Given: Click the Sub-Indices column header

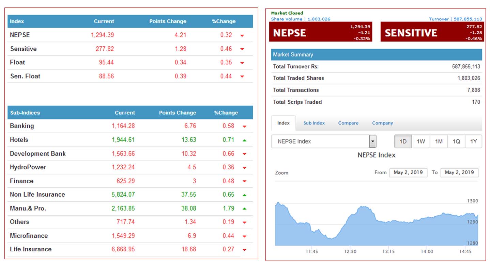Looking at the screenshot, I should pos(25,113).
